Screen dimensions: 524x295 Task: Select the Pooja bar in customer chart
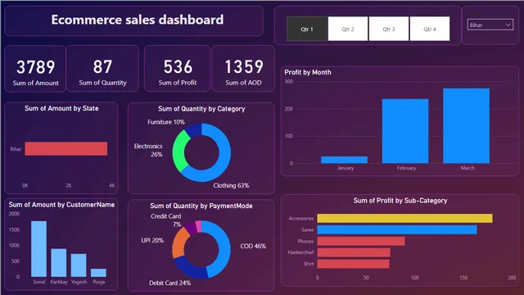coord(98,273)
